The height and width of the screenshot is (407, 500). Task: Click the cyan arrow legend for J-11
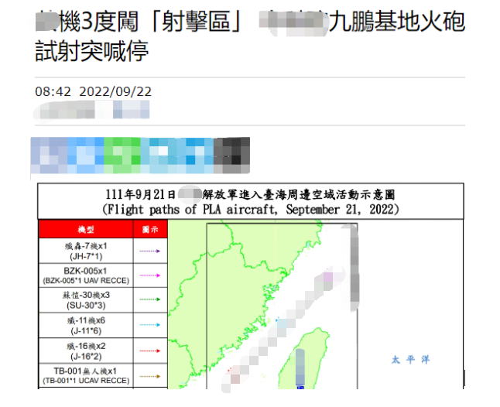[x=150, y=325]
